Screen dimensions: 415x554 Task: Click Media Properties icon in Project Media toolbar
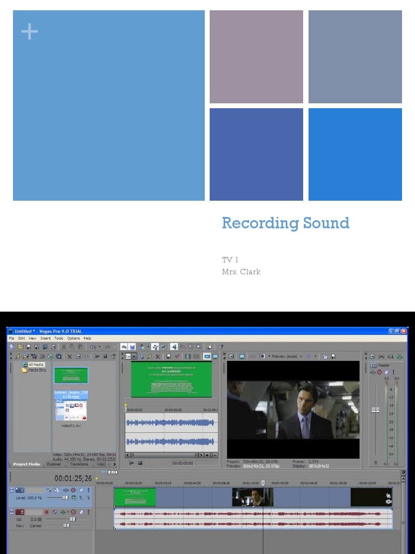point(78,356)
